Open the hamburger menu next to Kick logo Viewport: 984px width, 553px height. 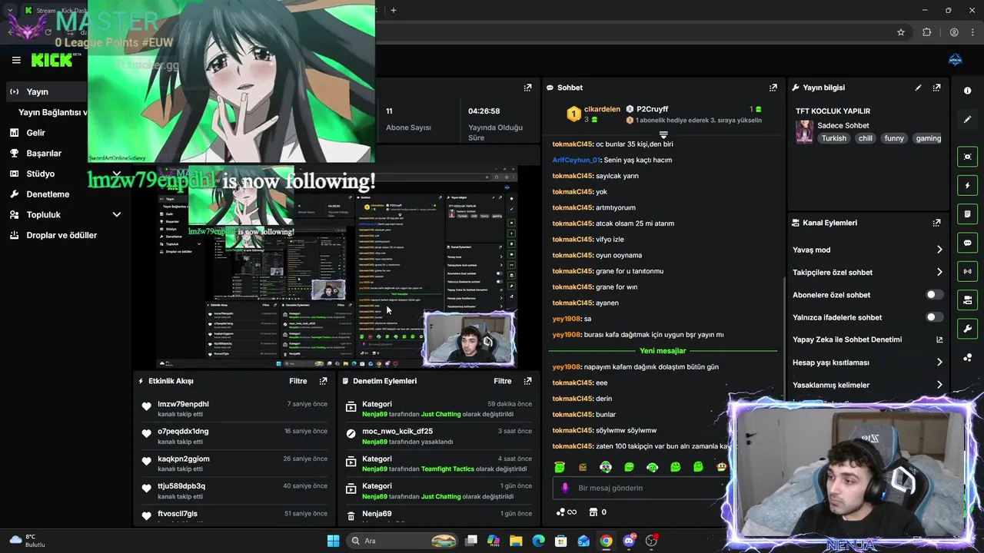coord(16,60)
